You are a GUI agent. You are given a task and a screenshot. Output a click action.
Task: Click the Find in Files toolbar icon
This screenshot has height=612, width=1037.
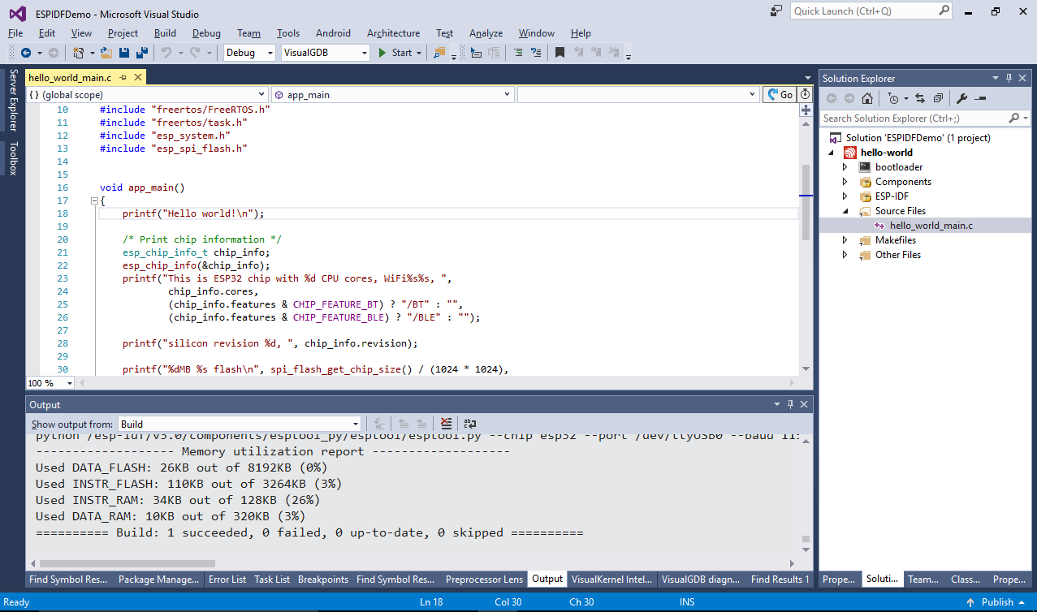click(439, 53)
